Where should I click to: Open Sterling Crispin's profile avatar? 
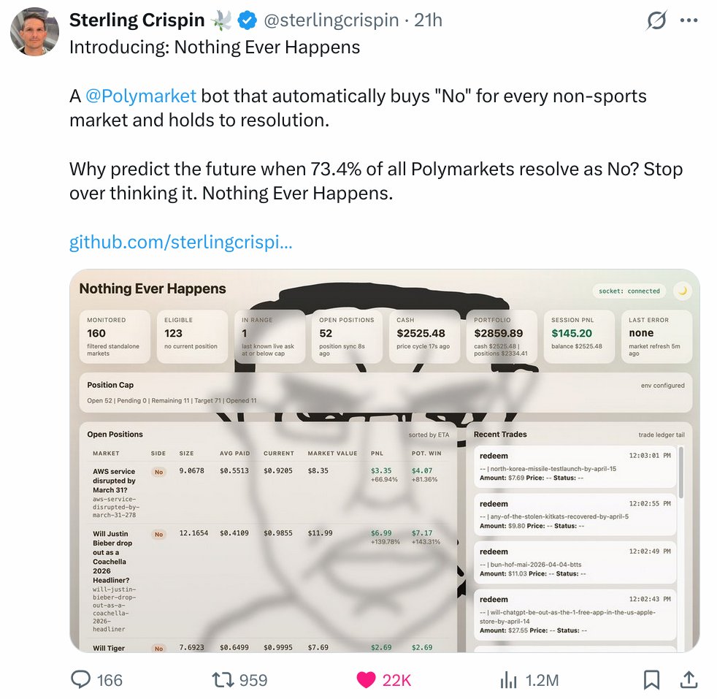coord(35,31)
